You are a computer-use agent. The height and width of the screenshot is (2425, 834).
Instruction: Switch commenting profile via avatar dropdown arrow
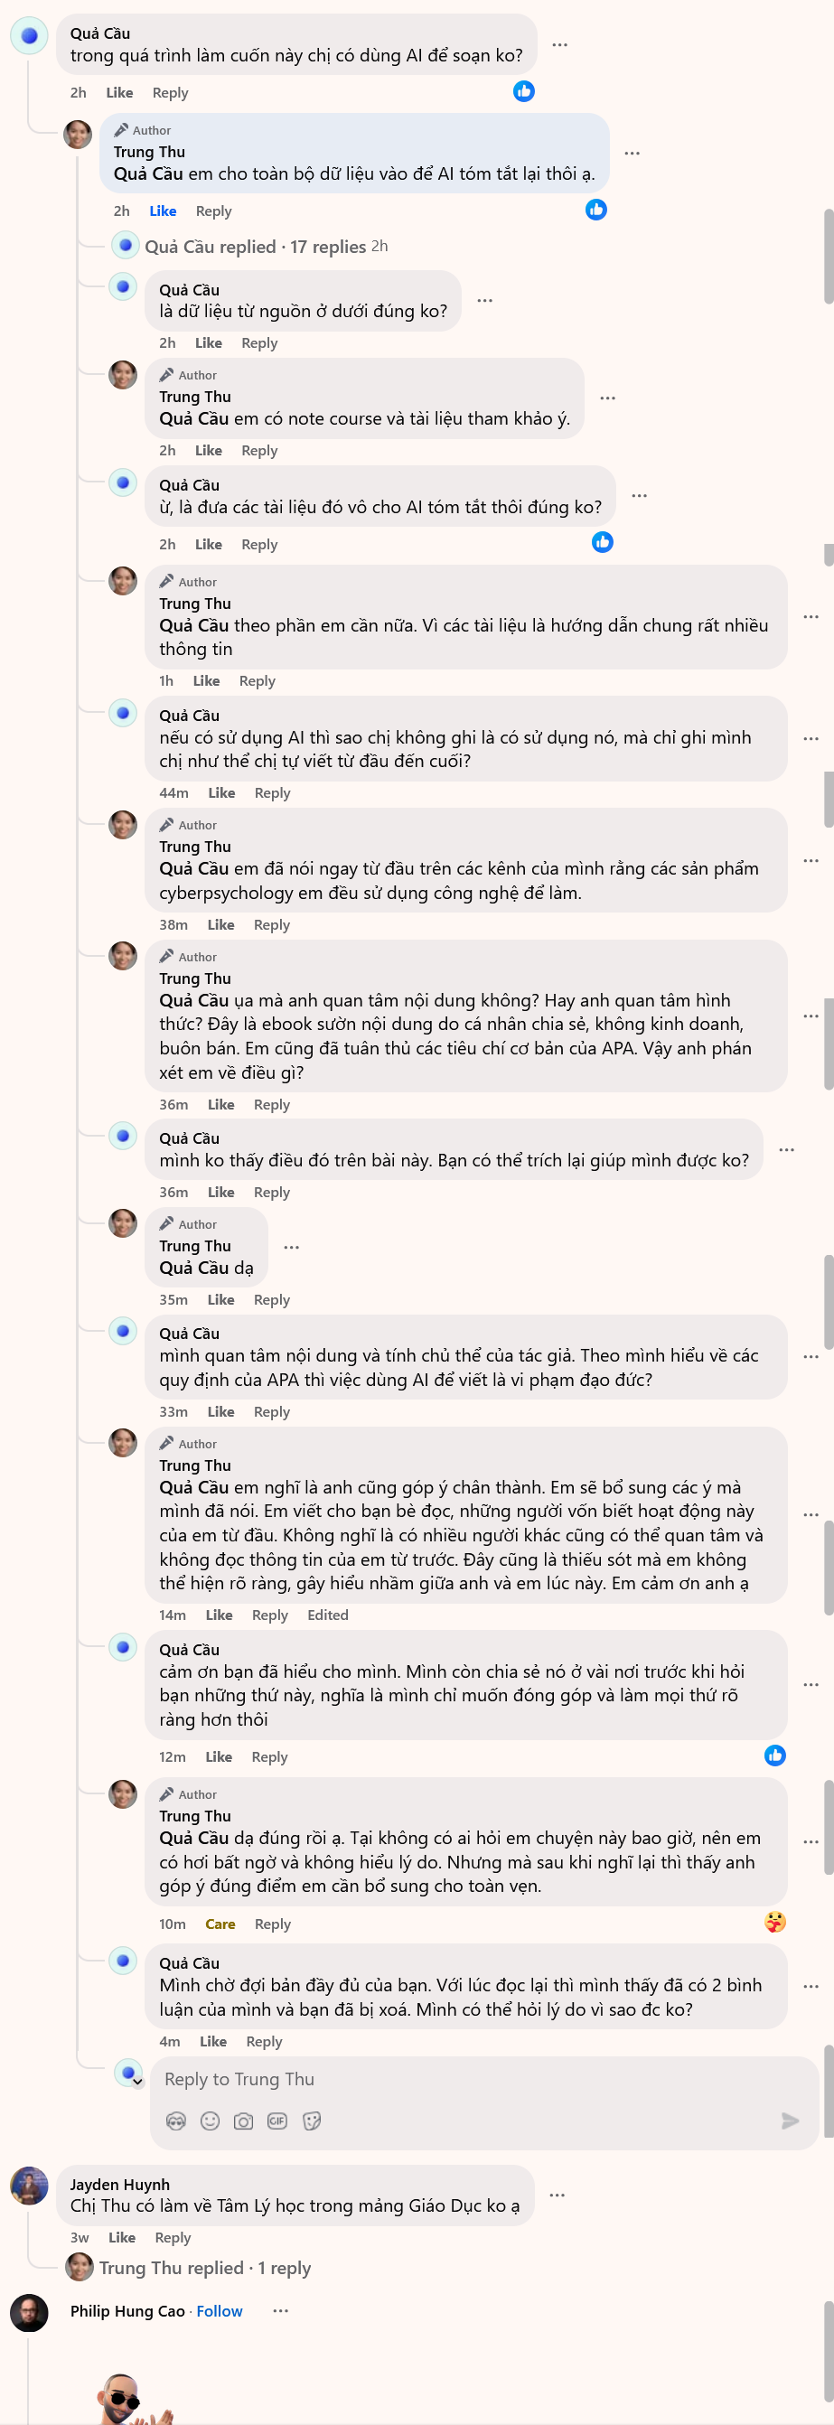click(138, 2083)
